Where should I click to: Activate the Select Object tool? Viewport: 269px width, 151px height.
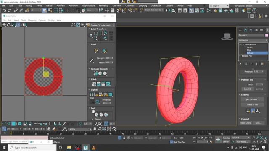[45, 10]
